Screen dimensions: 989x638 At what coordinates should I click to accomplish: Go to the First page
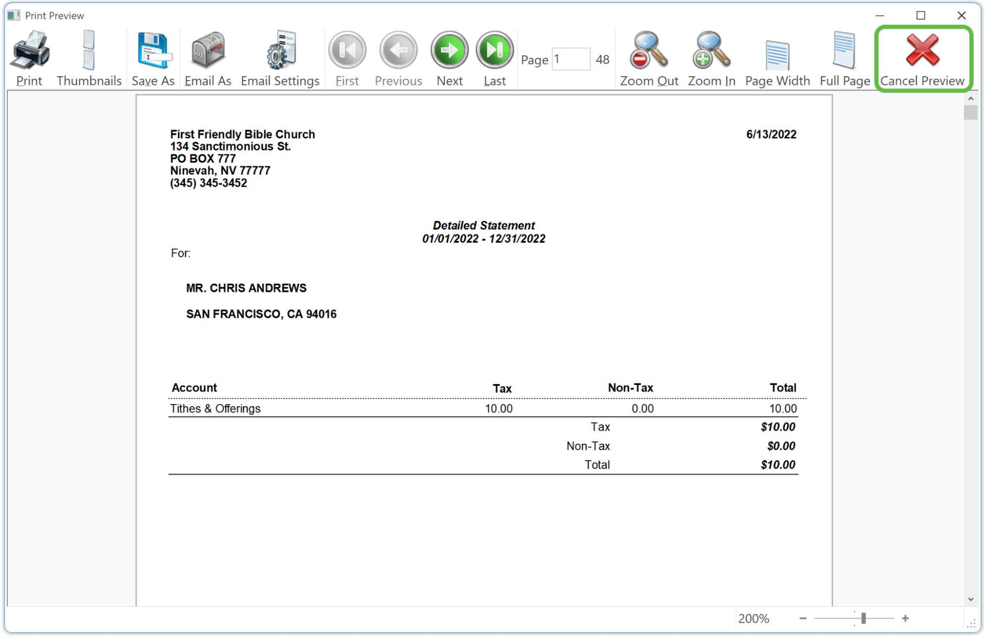[346, 49]
